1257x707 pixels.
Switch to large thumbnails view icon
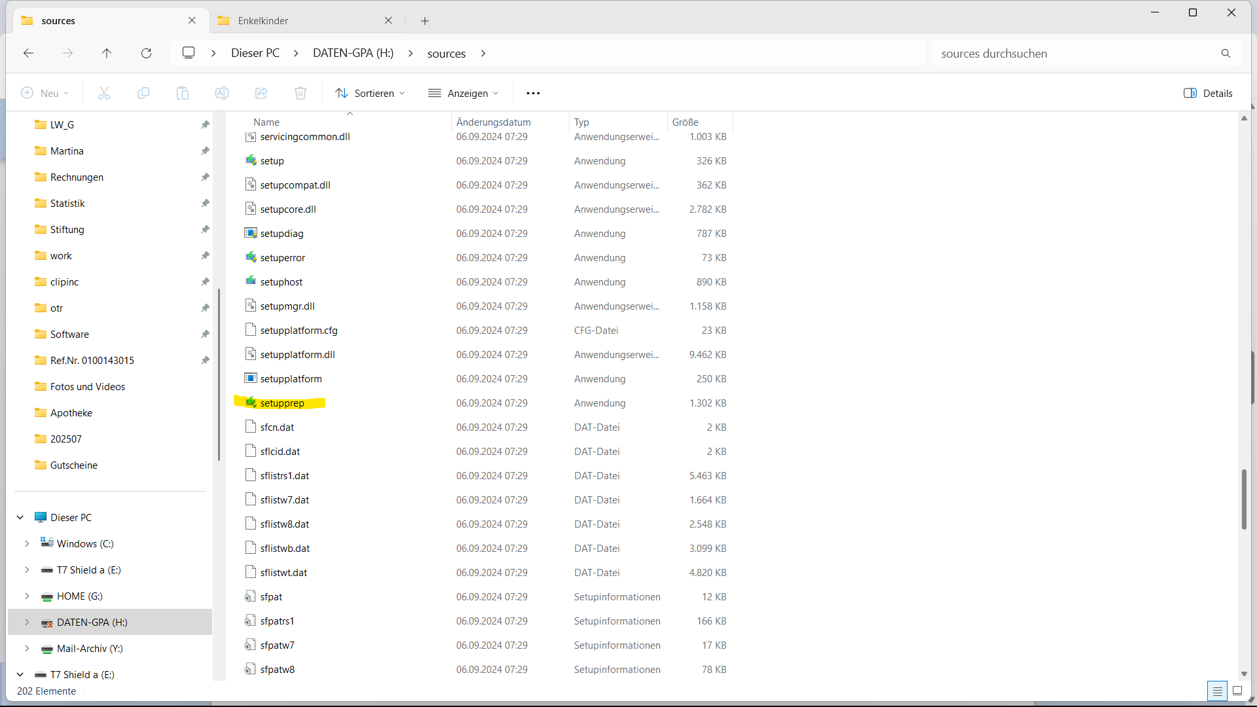coord(1237,691)
